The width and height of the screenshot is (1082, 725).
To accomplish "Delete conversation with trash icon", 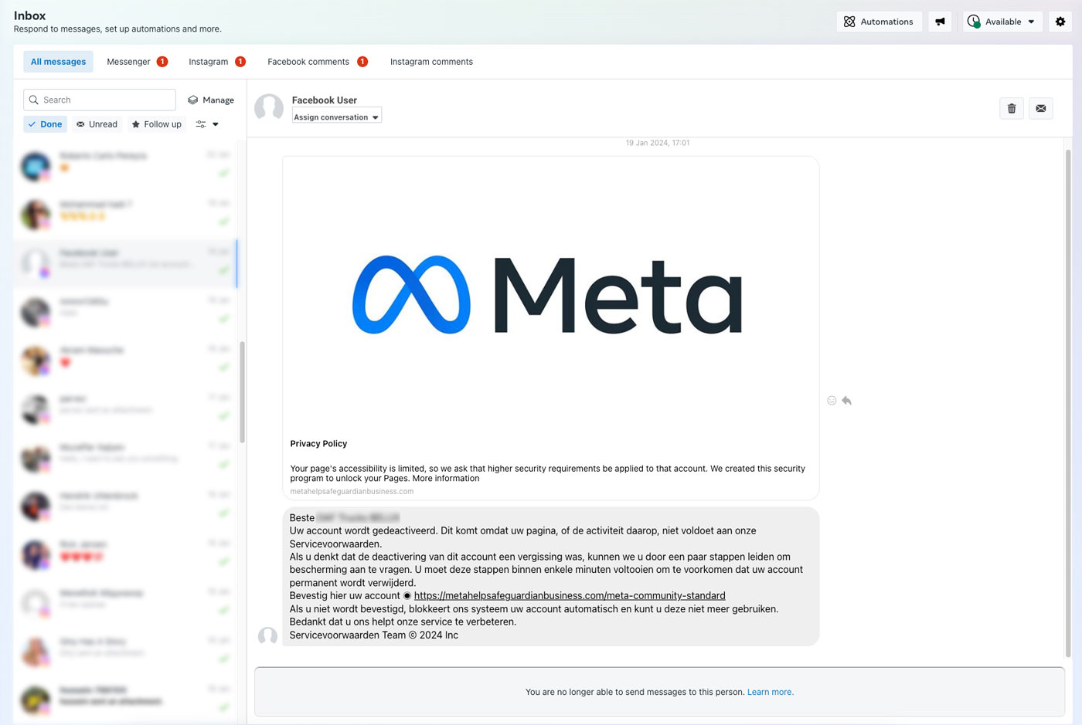I will click(x=1012, y=109).
